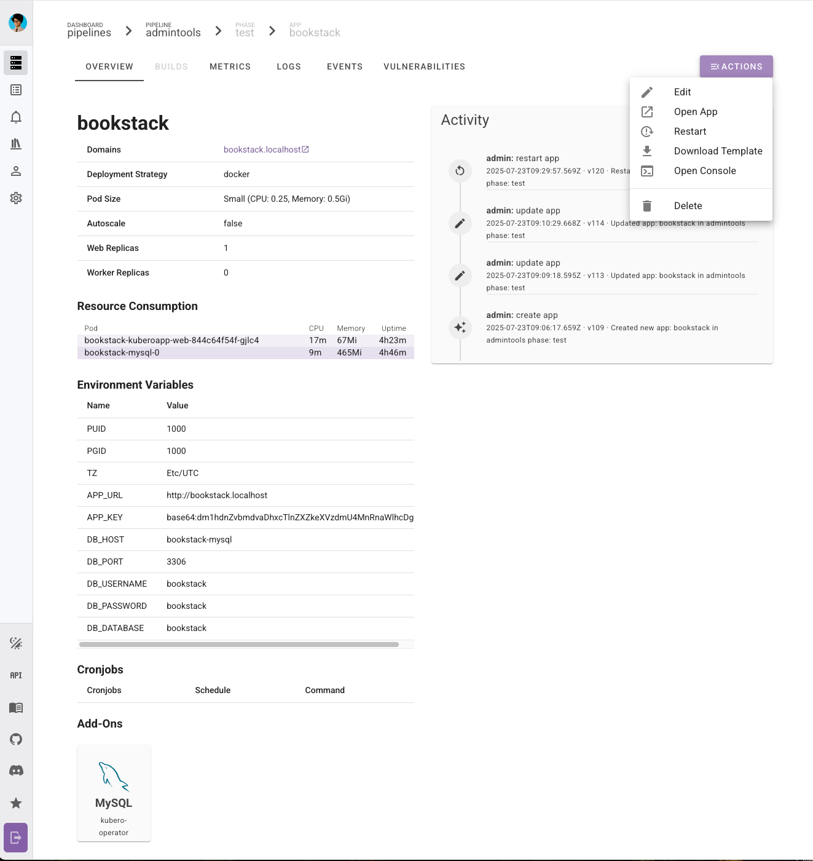Go to admintools pipeline breadcrumb

tap(173, 31)
